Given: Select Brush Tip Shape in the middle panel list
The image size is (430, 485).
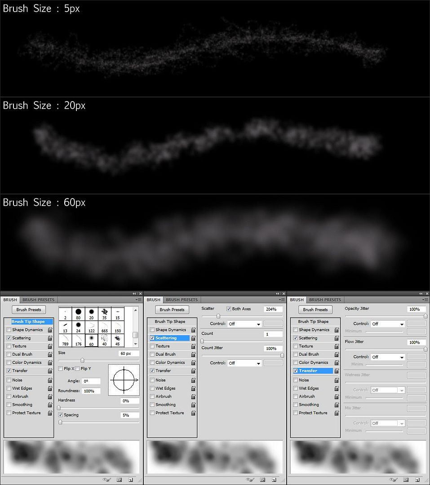Looking at the screenshot, I should 170,322.
